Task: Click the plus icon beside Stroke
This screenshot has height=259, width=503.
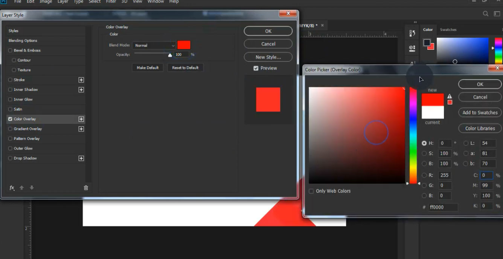Action: coord(81,80)
